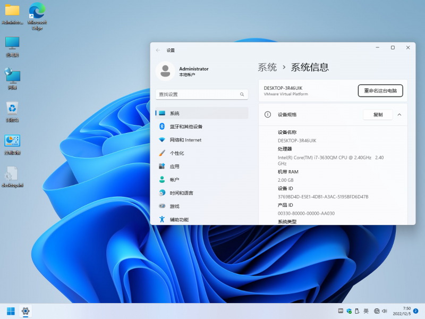Screen dimensions: 425x319
Task: Click the 重命名这台电脑 button
Action: click(380, 90)
